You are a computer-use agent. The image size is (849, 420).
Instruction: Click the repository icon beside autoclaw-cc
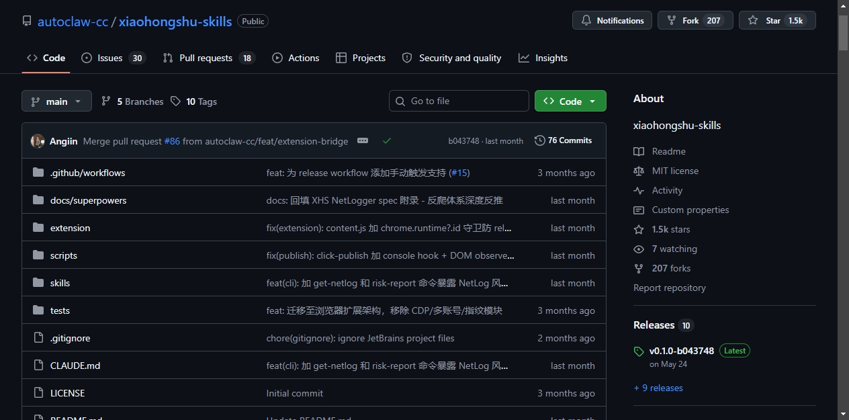coord(27,21)
